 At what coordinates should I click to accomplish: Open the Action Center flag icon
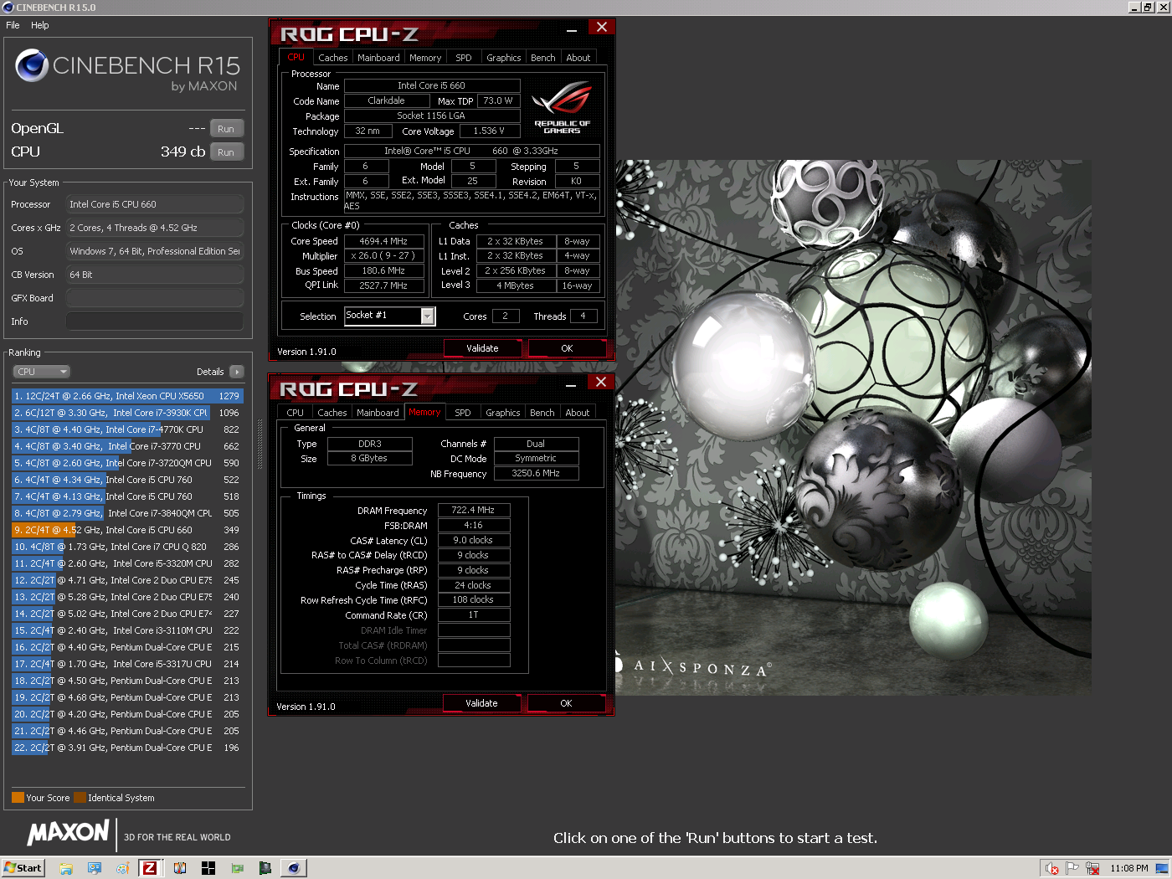coord(1072,868)
